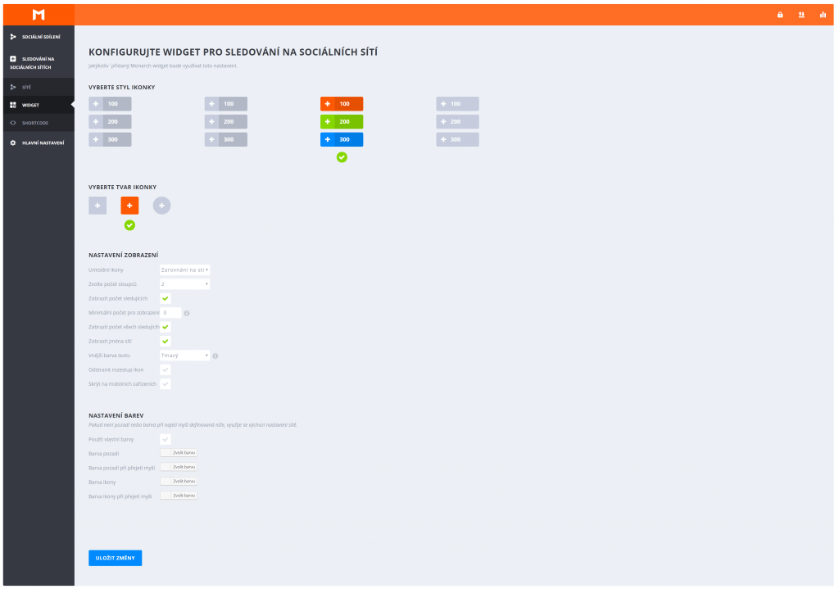Enable Použít vlastní barvy checkbox
Screen dimensions: 839x589
(x=166, y=439)
